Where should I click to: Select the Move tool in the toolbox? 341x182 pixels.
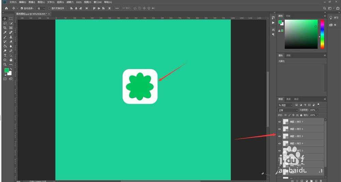(x=5, y=19)
